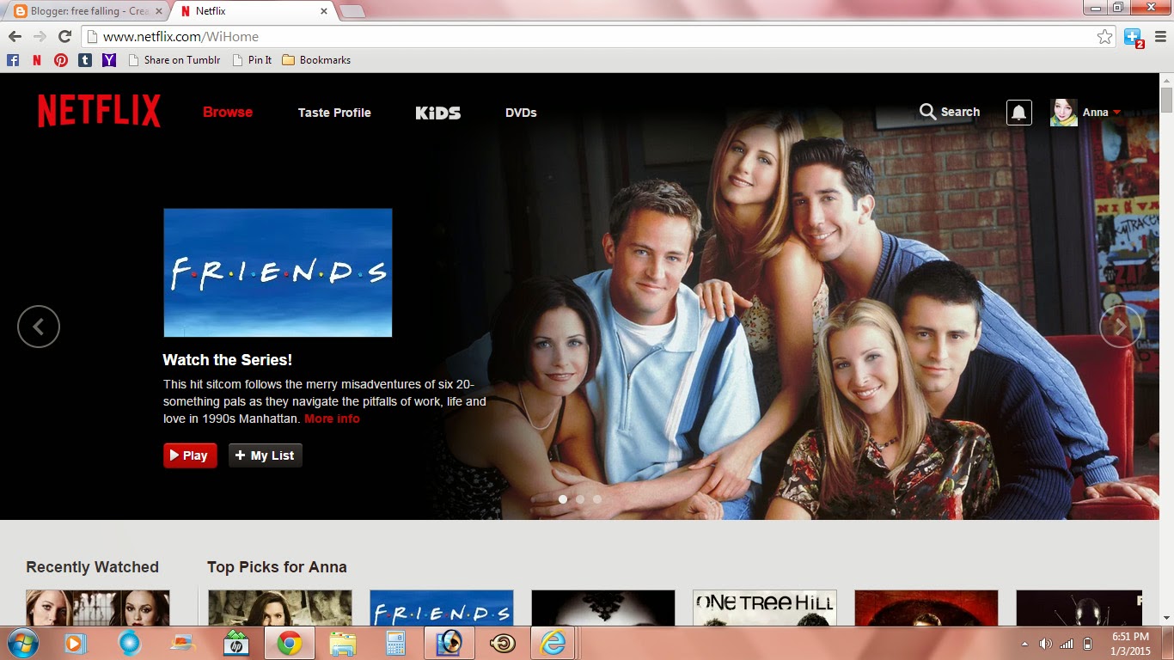Screen dimensions: 1174x660
Task: Open Netflix bookmark icon in bookmarks bar
Action: pos(37,60)
